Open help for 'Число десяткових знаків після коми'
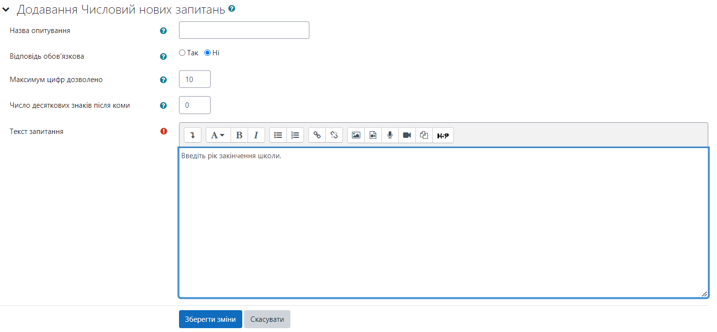Viewport: 717px width, 332px height. 163,105
